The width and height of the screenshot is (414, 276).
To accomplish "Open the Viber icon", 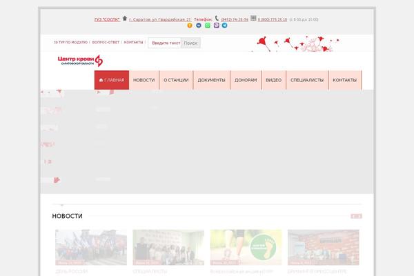I will [x=216, y=26].
